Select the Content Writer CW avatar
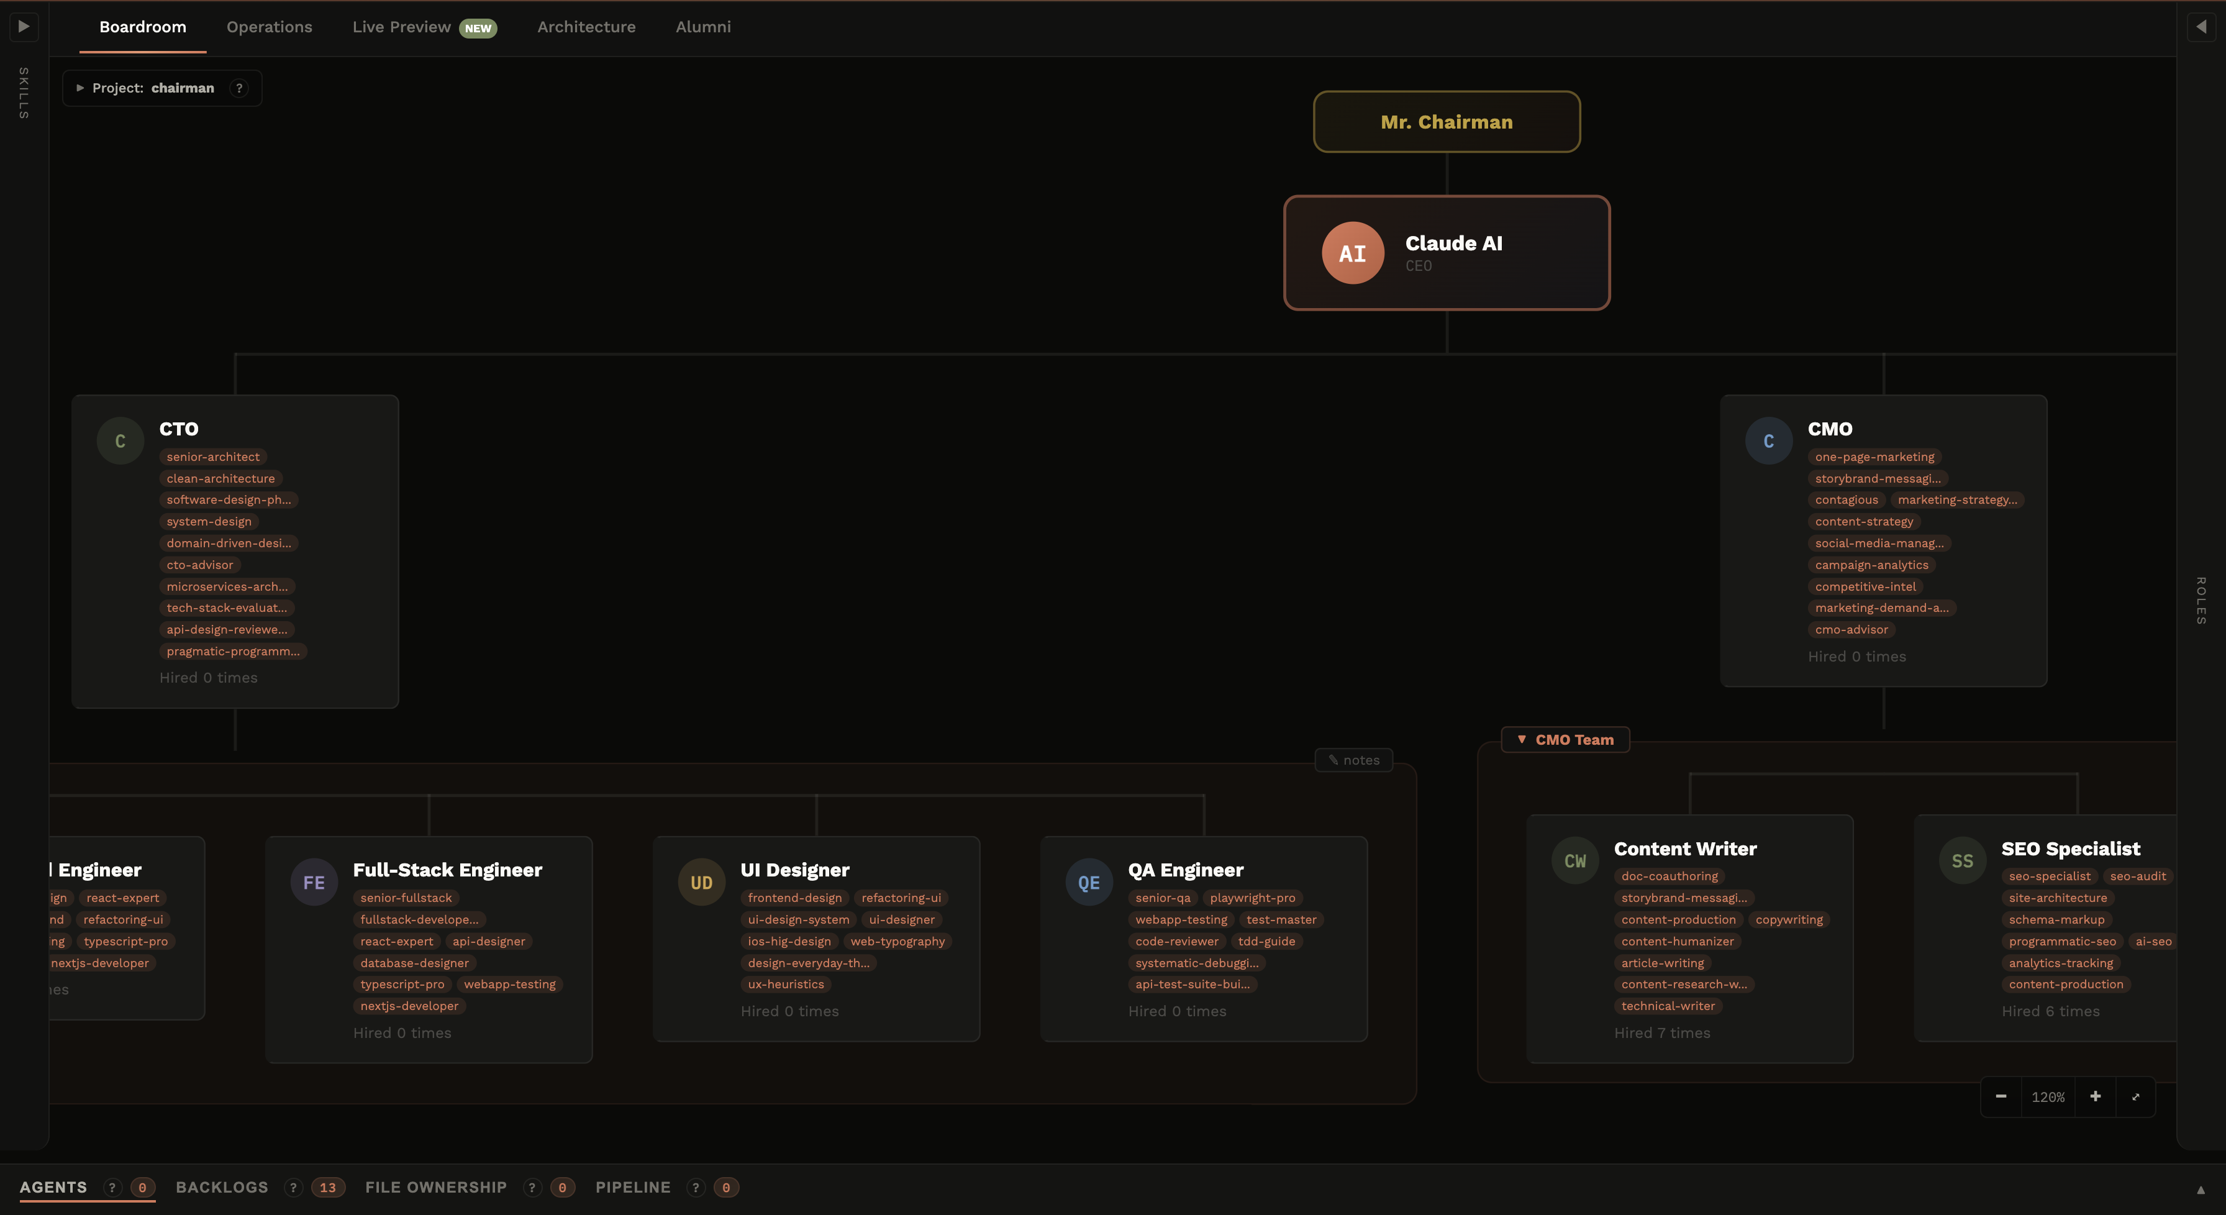This screenshot has width=2226, height=1215. tap(1574, 860)
